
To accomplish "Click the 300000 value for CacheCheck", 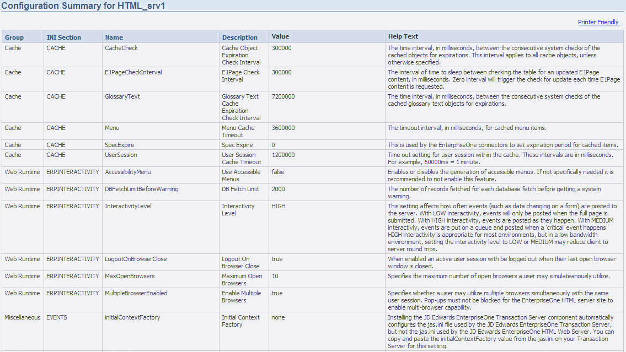I will 281,48.
